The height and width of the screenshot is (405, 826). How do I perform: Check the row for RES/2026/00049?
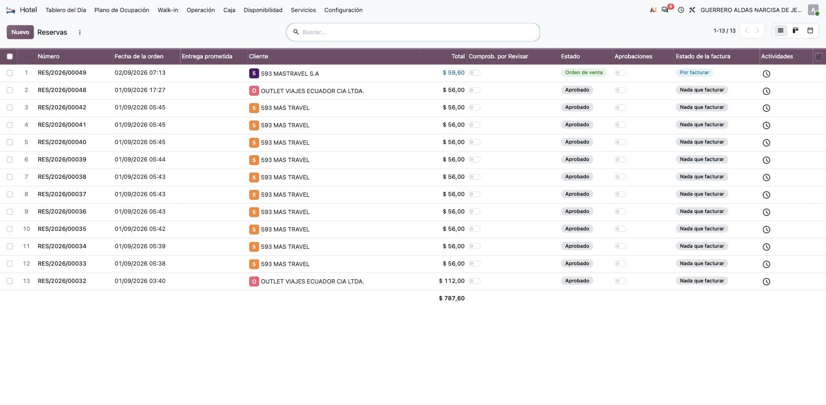(x=9, y=73)
